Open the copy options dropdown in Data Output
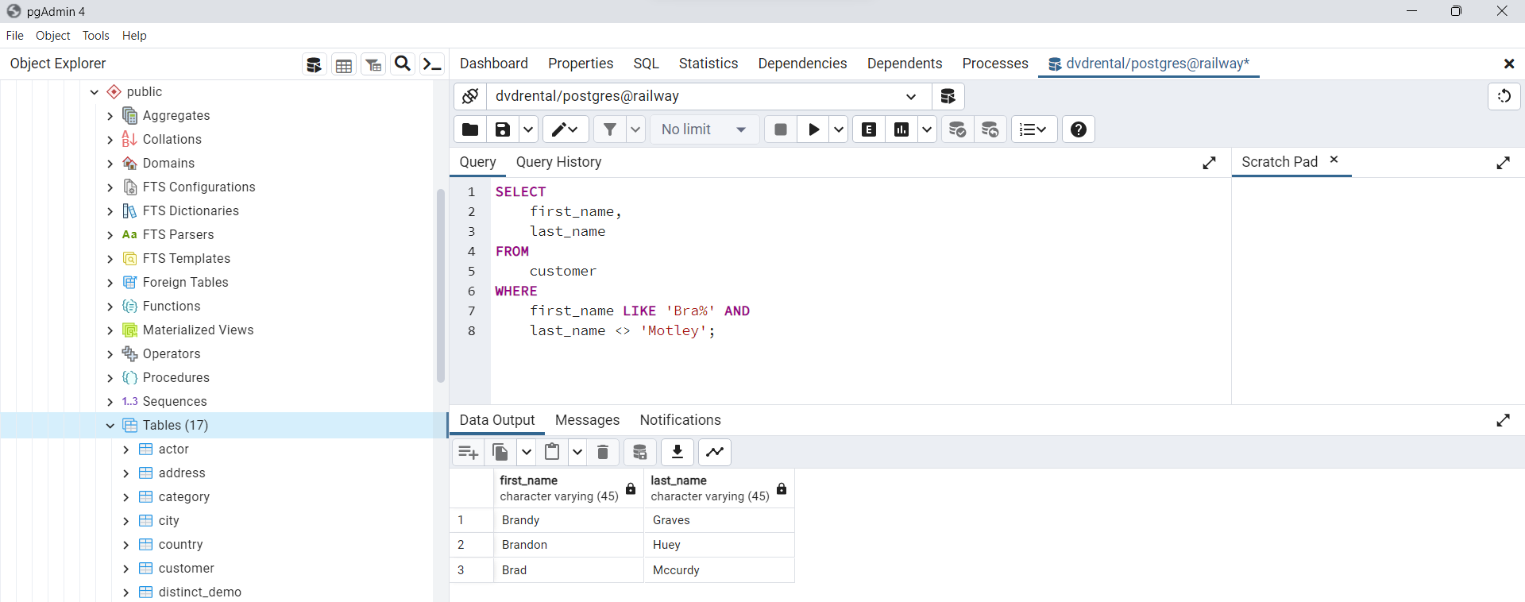Screen dimensions: 1525x602 coord(526,452)
